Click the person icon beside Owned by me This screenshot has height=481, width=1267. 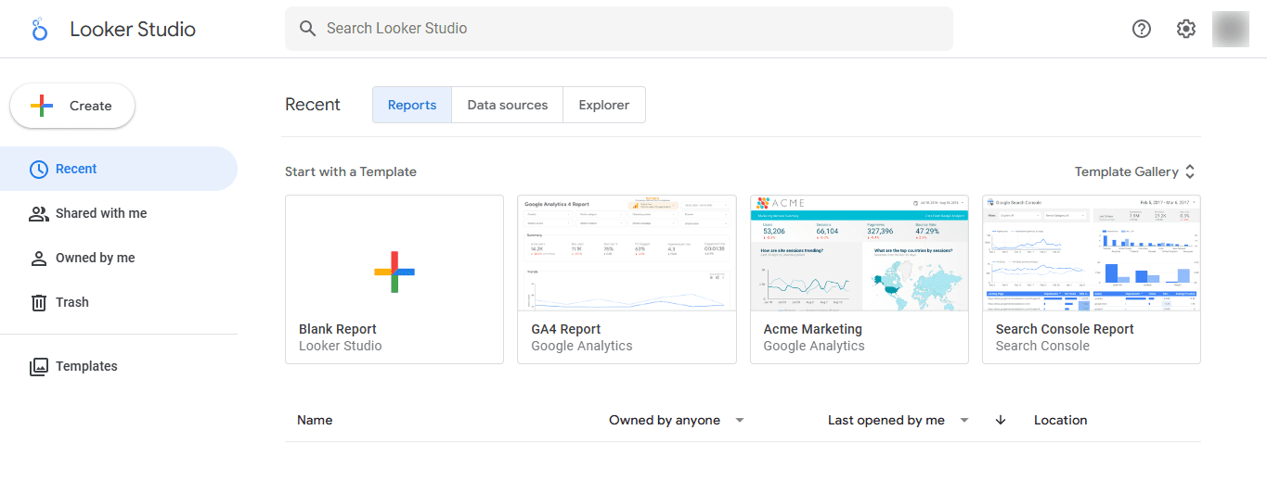(x=38, y=258)
